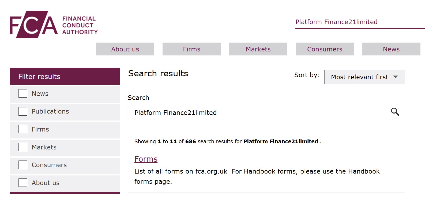Click the magnifying glass search icon
The height and width of the screenshot is (199, 425).
click(x=395, y=112)
